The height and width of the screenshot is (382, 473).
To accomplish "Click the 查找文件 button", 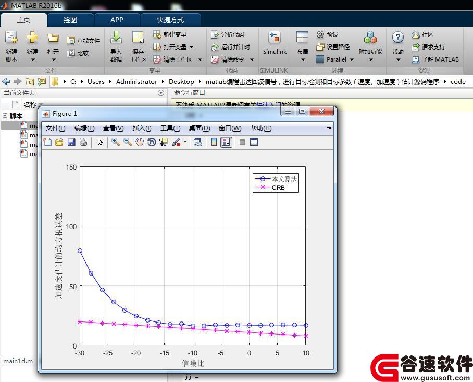I will tap(83, 41).
